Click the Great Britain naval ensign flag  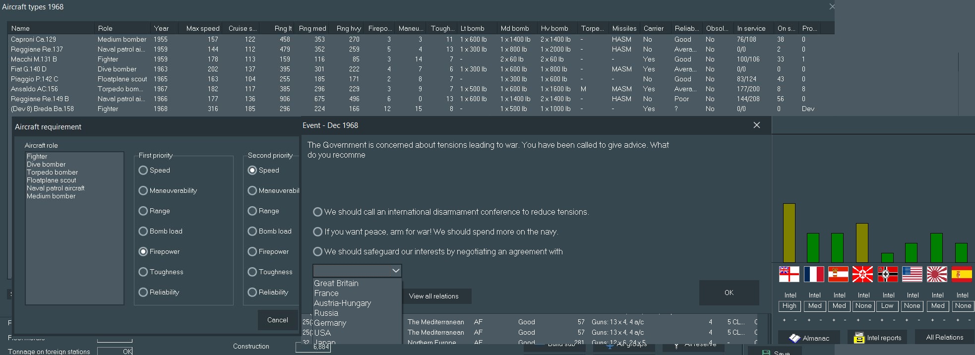tap(789, 274)
